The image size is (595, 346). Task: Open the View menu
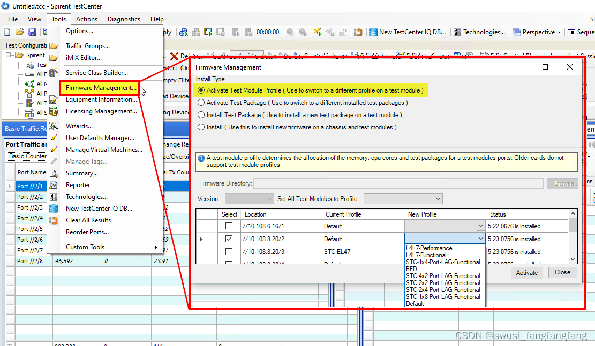tap(34, 19)
